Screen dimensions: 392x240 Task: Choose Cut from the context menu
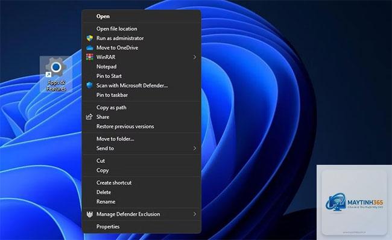[142, 161]
